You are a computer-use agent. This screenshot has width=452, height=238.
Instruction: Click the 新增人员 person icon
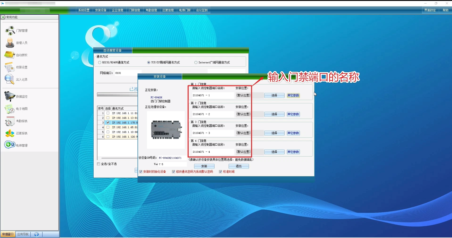coord(10,43)
